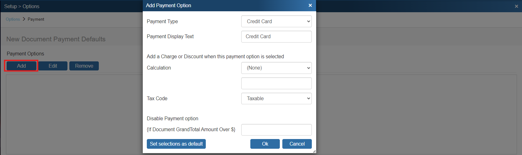
Task: Click the Edit payment option button
Action: [x=53, y=66]
